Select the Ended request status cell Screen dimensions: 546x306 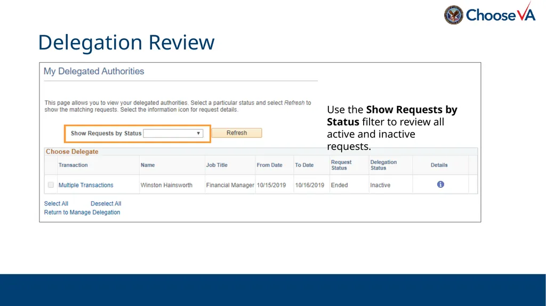click(x=340, y=185)
